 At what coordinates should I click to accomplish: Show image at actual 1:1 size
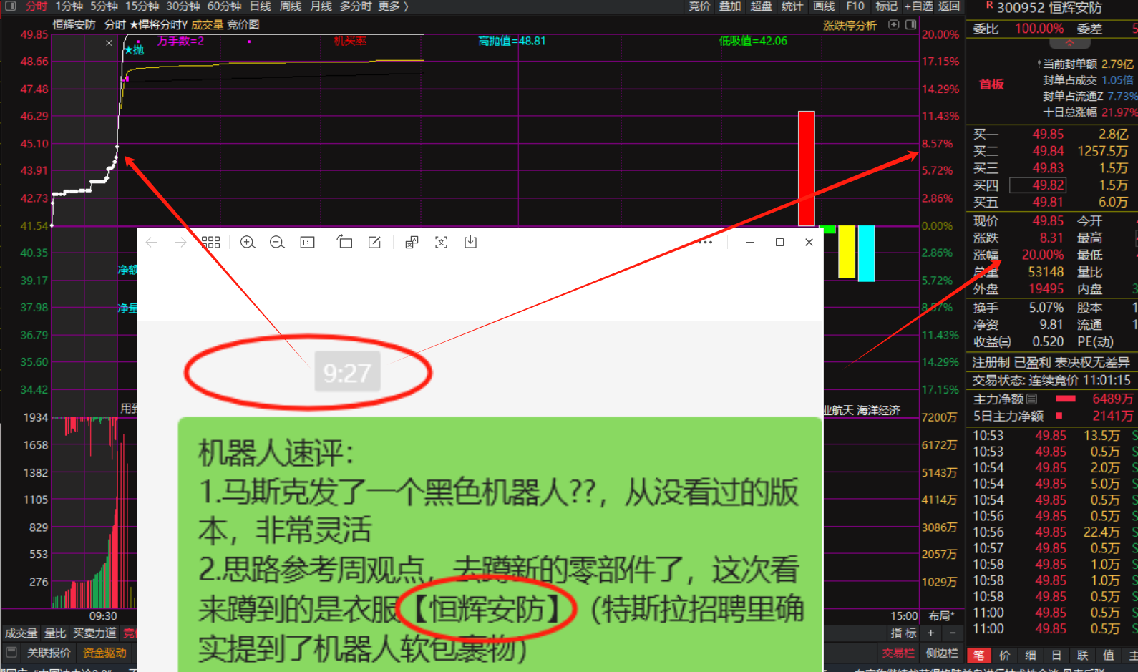point(308,243)
